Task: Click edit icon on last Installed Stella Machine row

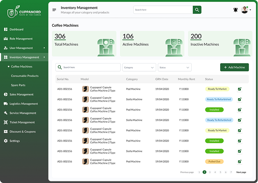Action: click(x=240, y=151)
